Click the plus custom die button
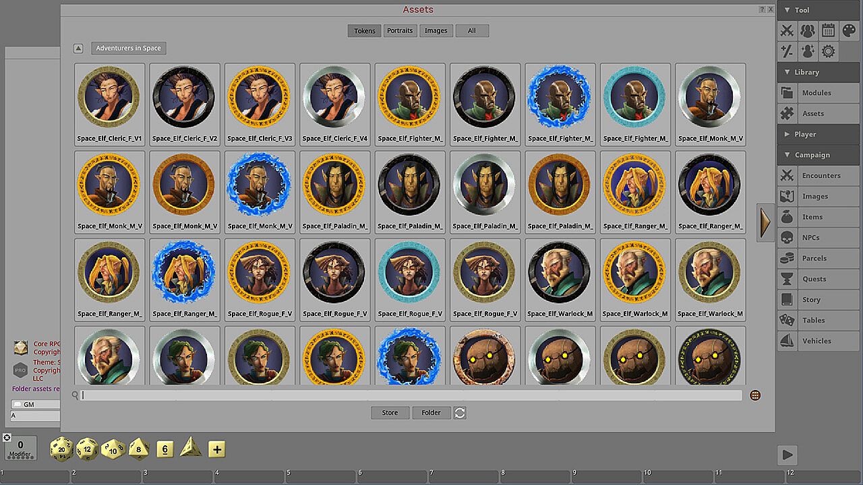 click(216, 449)
